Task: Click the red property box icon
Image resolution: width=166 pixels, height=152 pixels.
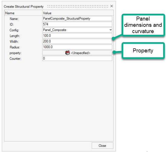Action: coord(67,53)
